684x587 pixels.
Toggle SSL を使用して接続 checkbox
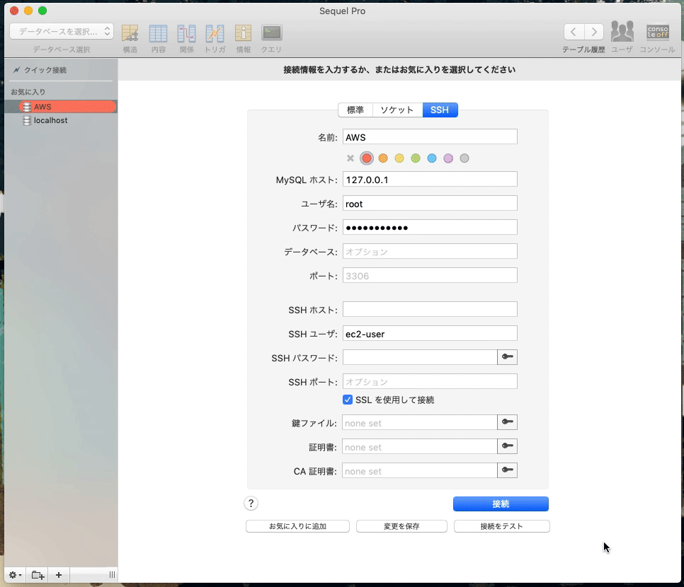tap(348, 400)
